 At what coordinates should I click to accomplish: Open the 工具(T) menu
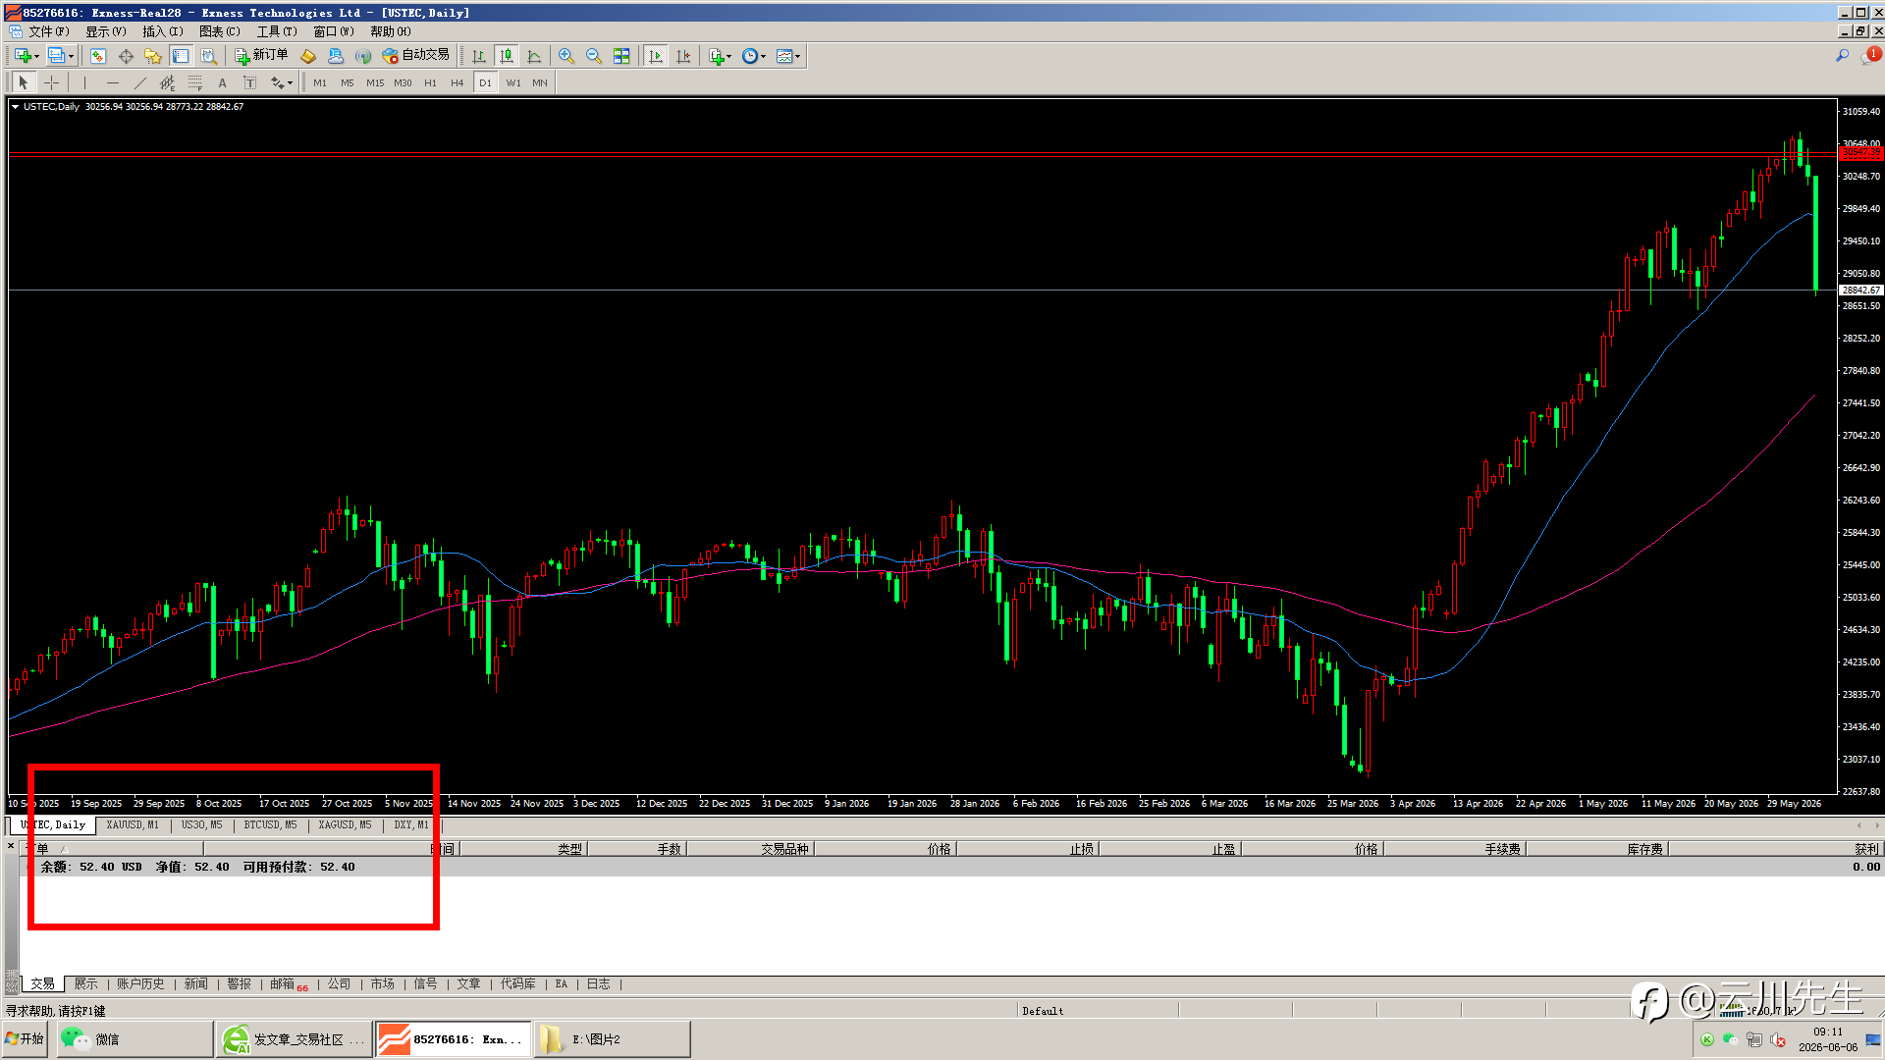(x=277, y=31)
